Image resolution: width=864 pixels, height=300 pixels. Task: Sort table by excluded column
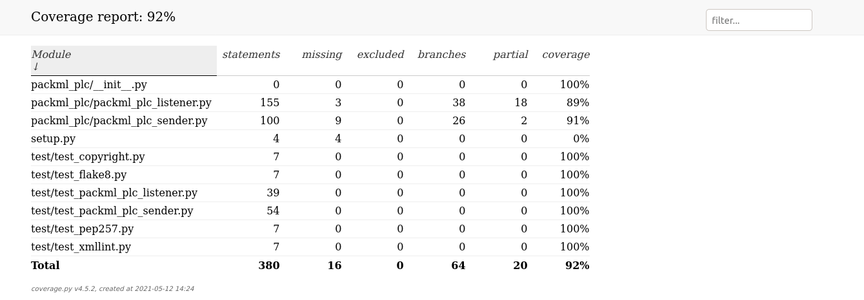pos(380,55)
